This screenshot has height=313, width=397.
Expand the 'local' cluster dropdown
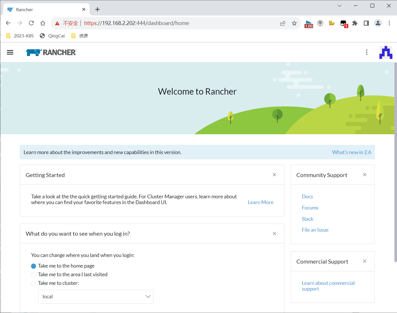coord(96,297)
